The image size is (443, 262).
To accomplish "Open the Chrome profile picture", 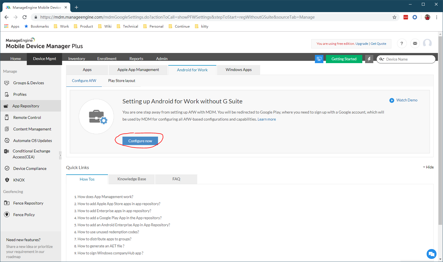I will click(427, 17).
